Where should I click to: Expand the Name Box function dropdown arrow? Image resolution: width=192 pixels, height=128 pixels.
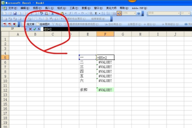coord(25,29)
